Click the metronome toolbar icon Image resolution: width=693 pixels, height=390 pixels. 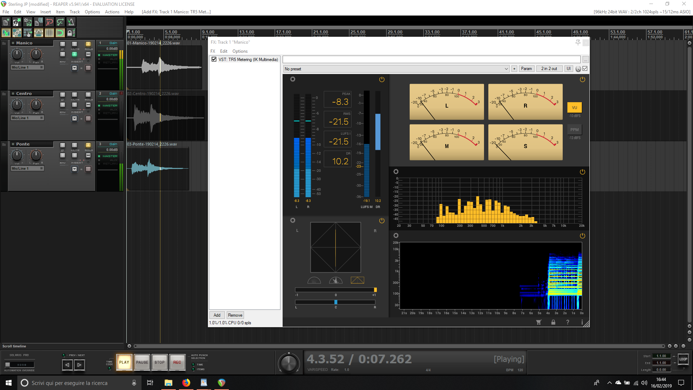pos(71,22)
